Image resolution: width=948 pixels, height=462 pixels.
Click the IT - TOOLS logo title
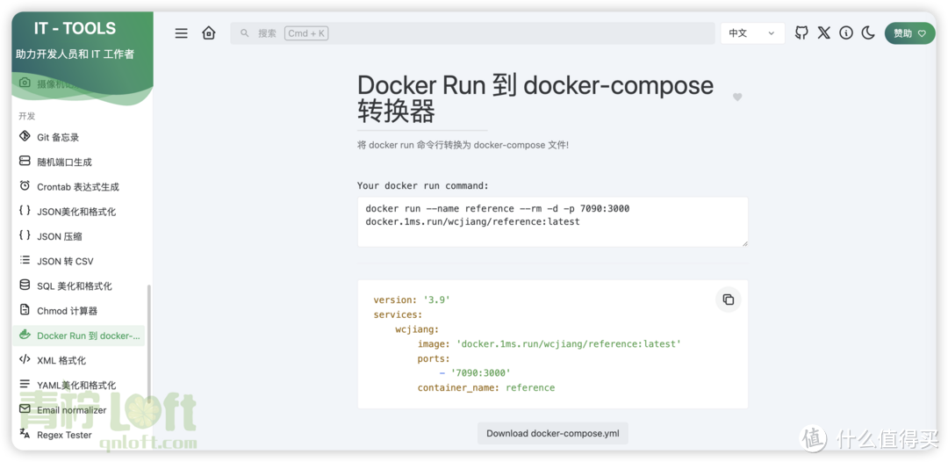point(75,28)
